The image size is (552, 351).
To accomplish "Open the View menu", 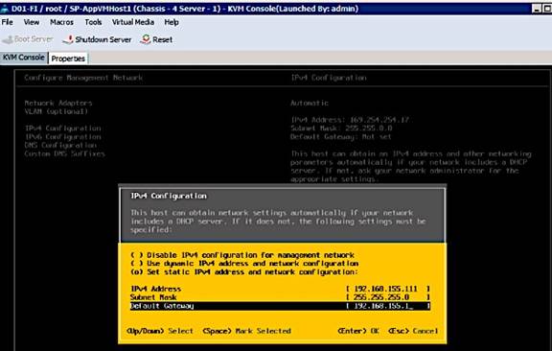I will tap(32, 22).
